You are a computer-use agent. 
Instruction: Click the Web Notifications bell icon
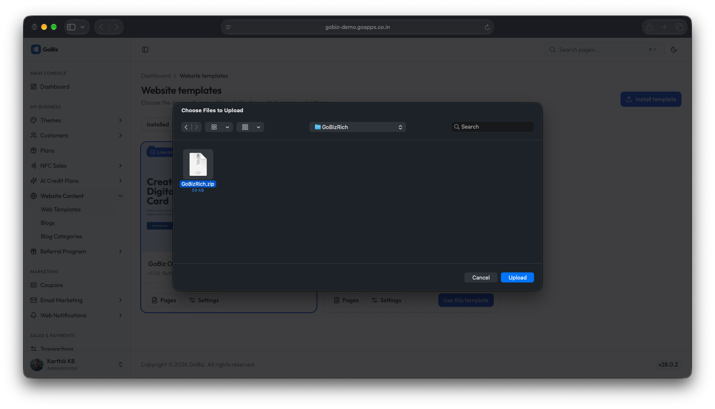click(34, 315)
